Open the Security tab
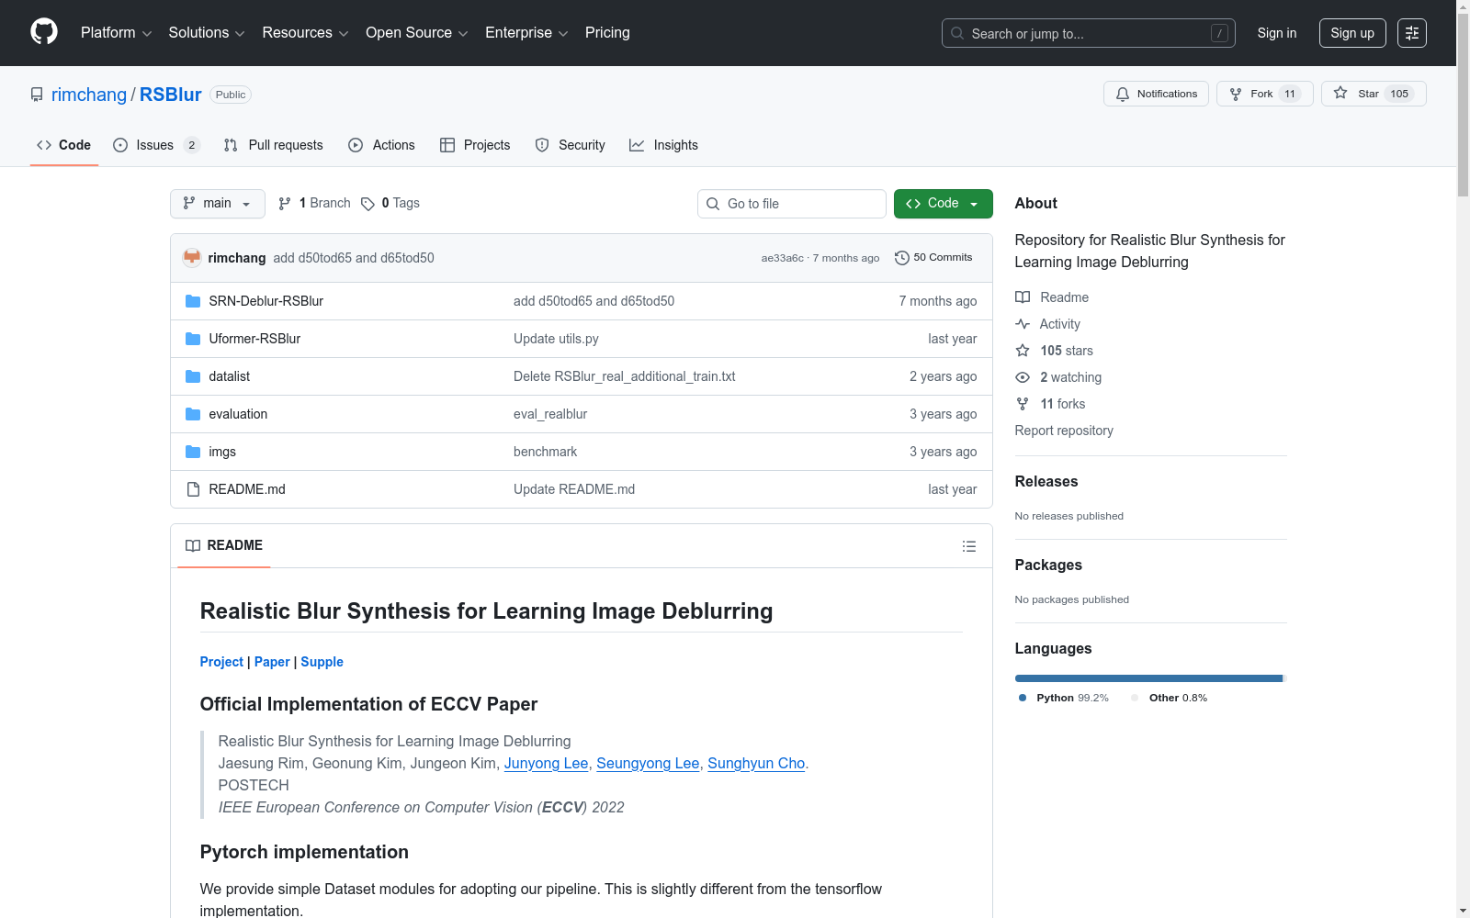Viewport: 1470px width, 918px height. (571, 145)
